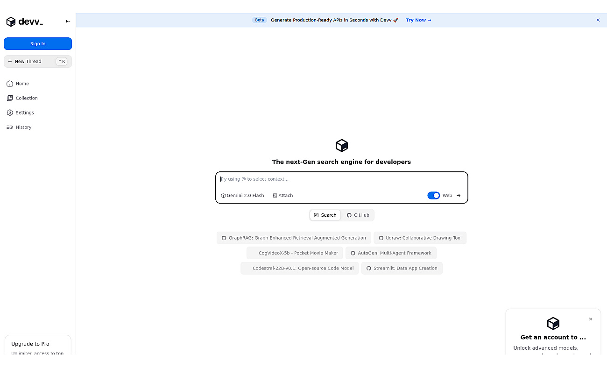Click the "Get an account to ..." heading
Viewport: 607px width, 368px height.
pyautogui.click(x=553, y=337)
